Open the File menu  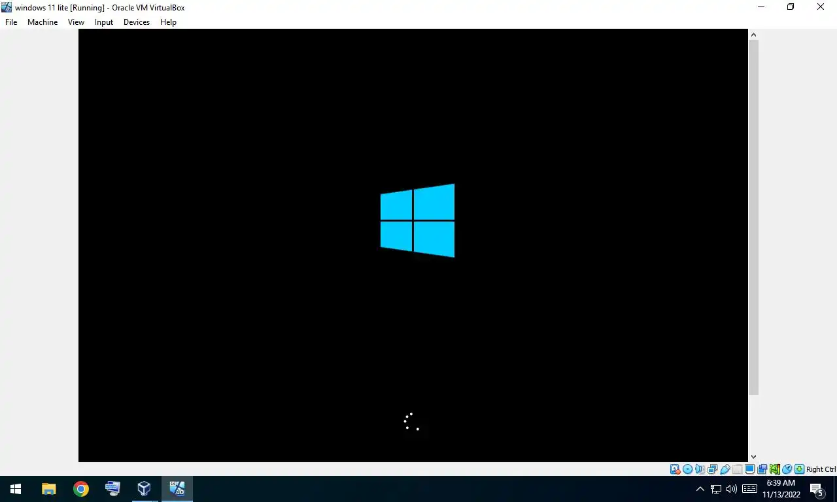coord(11,22)
